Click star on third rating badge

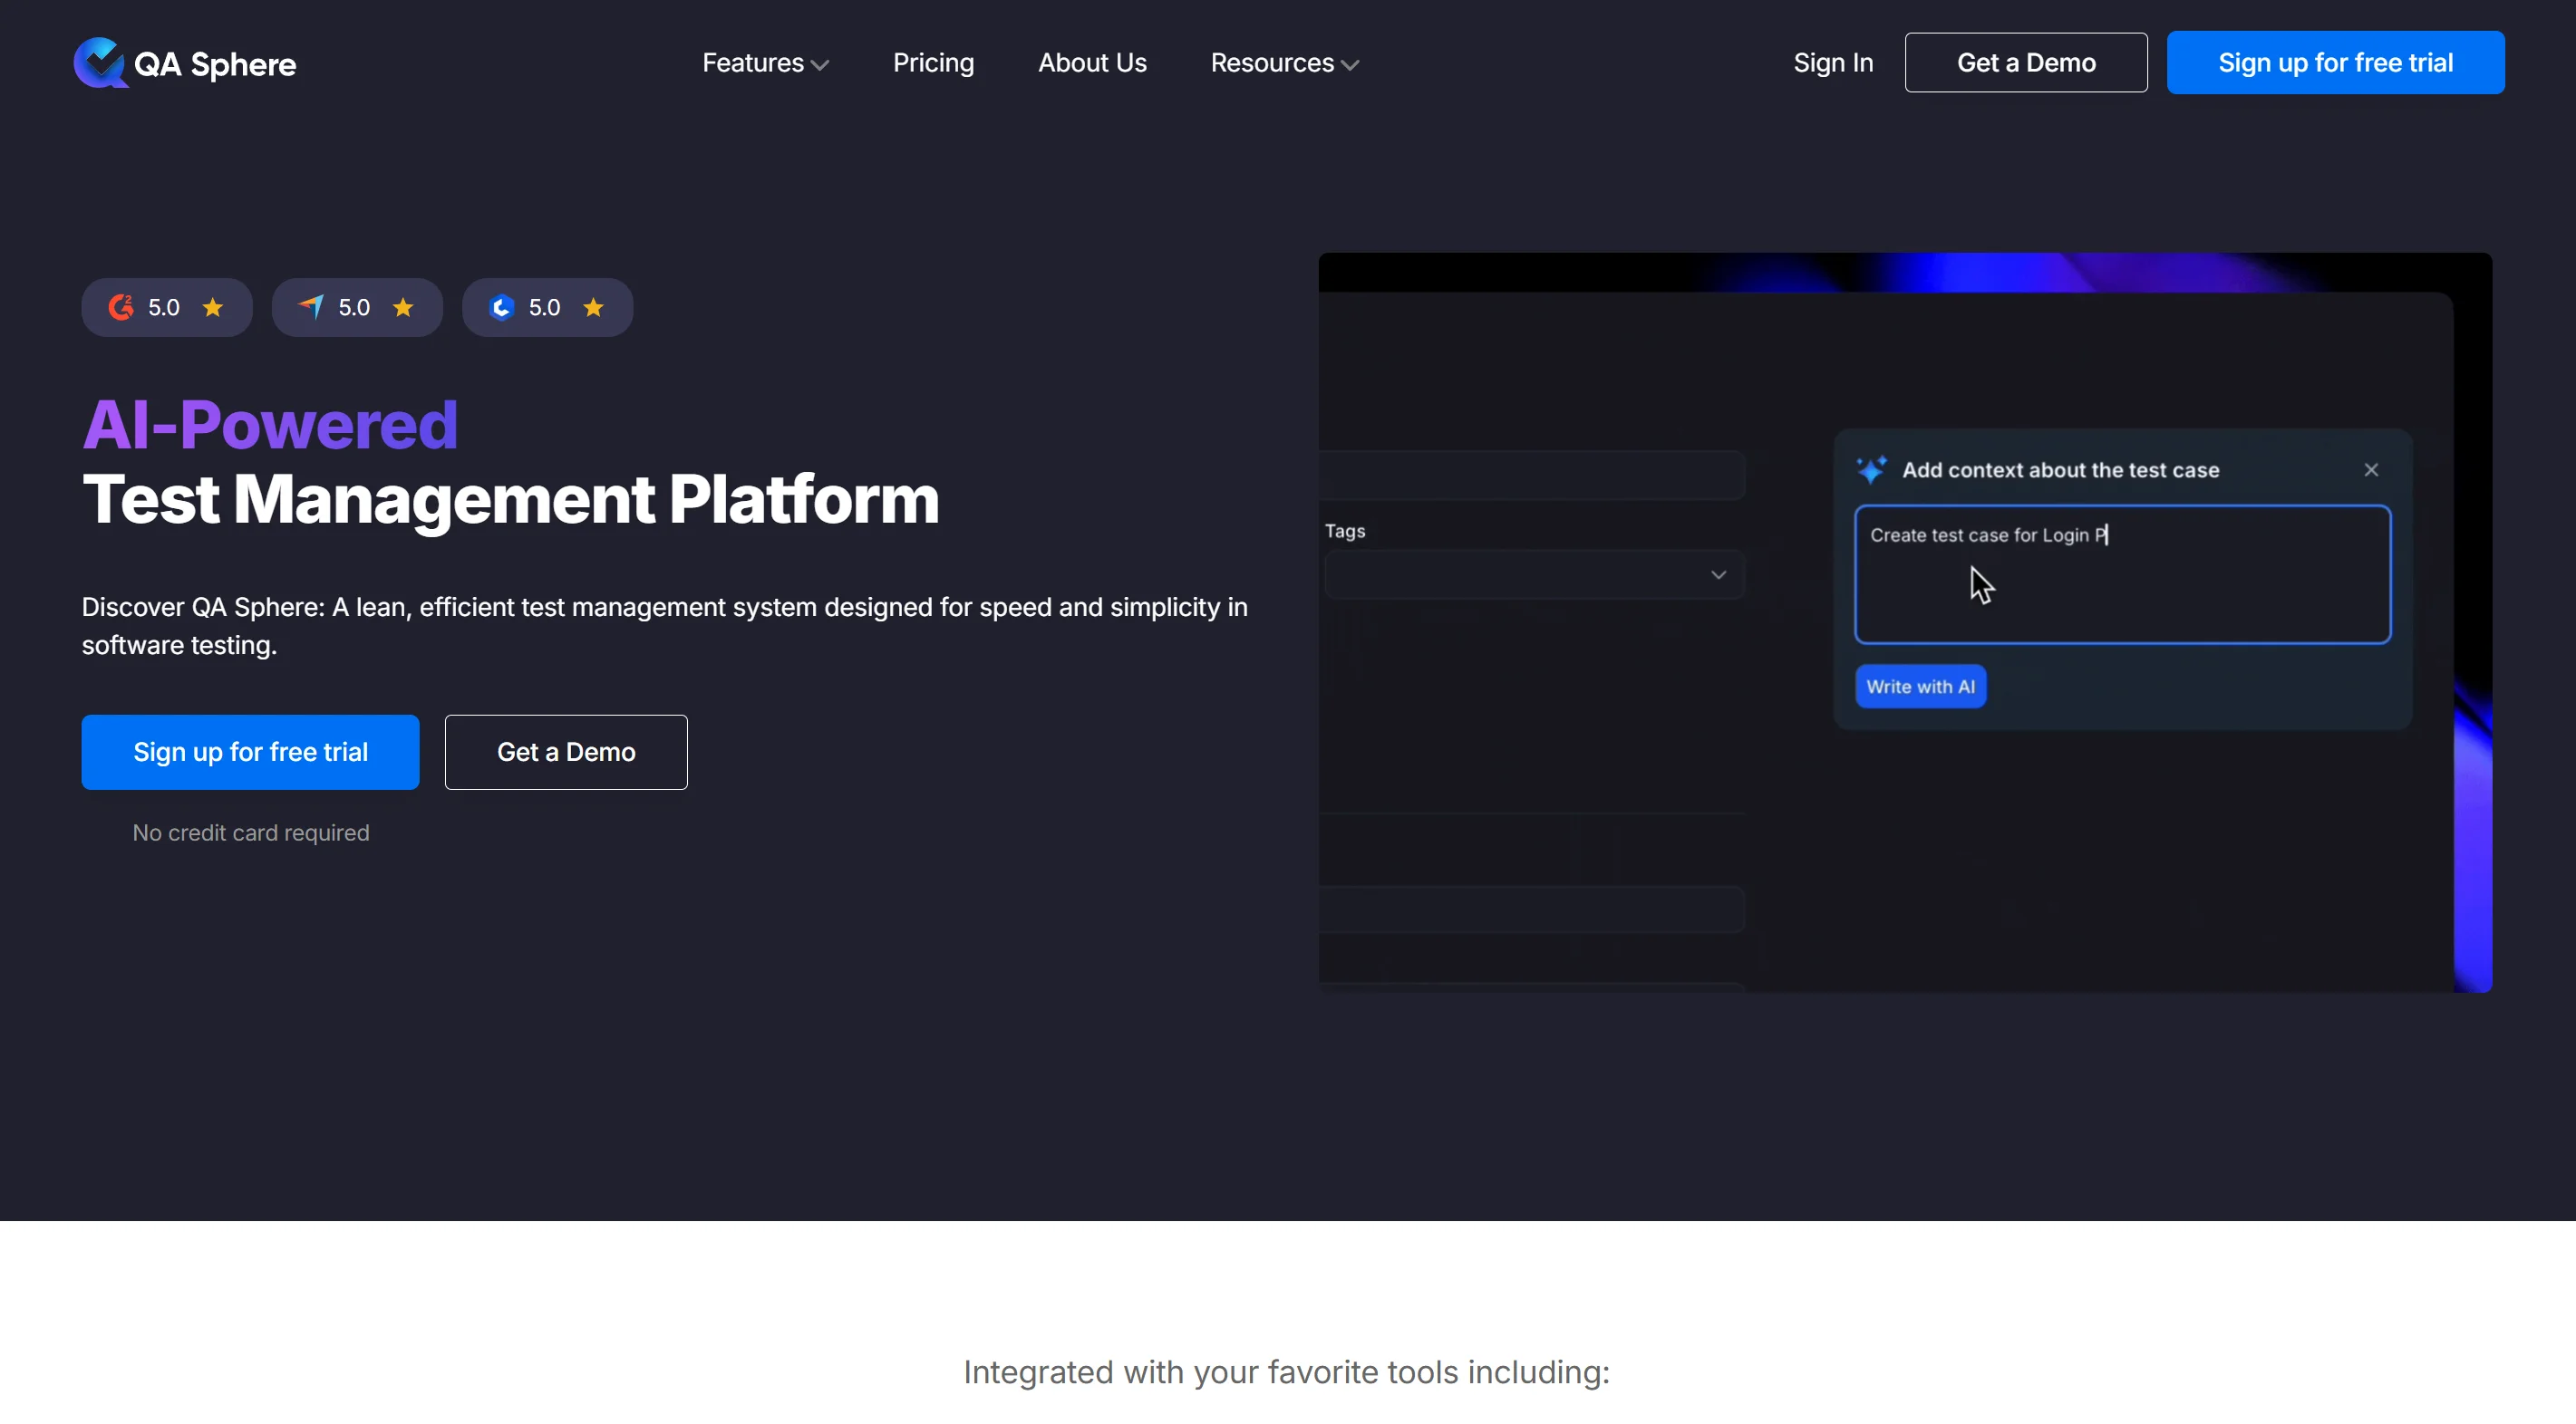pyautogui.click(x=594, y=308)
